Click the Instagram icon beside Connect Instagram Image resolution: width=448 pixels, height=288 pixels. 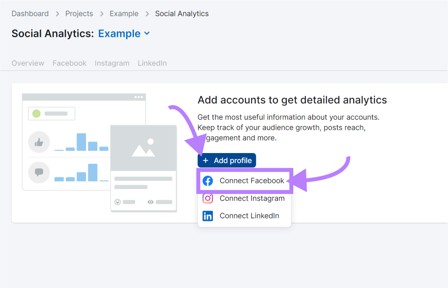(x=207, y=198)
